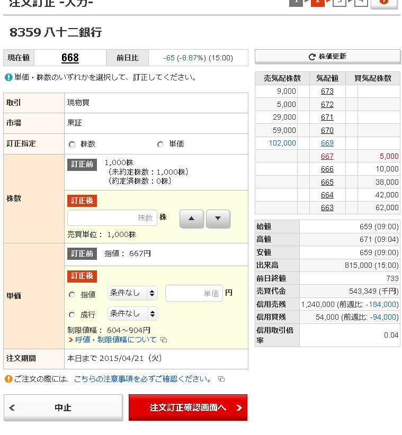Open the 指値 条件なし dropdown
402x435 pixels.
click(132, 293)
